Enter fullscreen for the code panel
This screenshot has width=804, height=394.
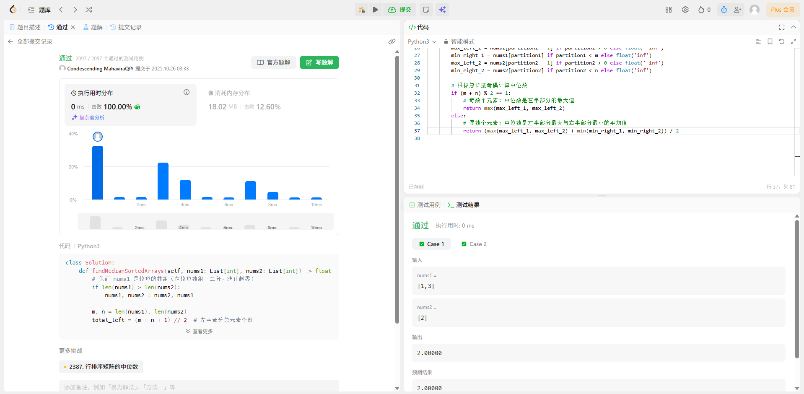(x=781, y=27)
